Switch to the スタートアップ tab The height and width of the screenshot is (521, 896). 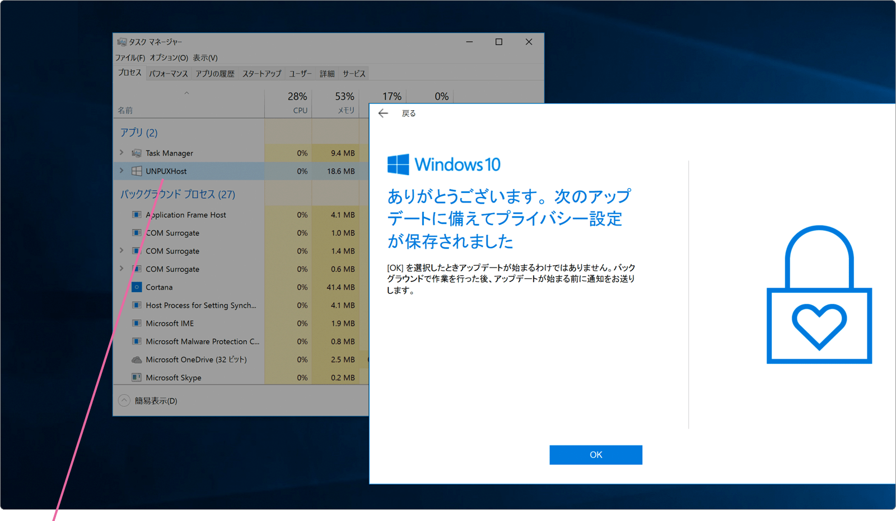(262, 74)
